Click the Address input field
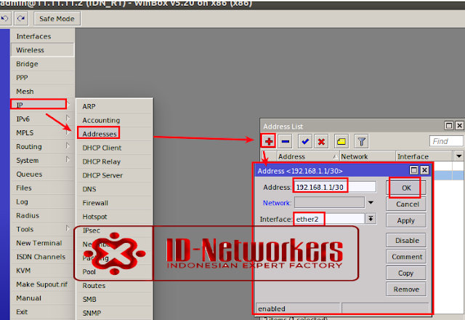The width and height of the screenshot is (465, 320). 335,187
